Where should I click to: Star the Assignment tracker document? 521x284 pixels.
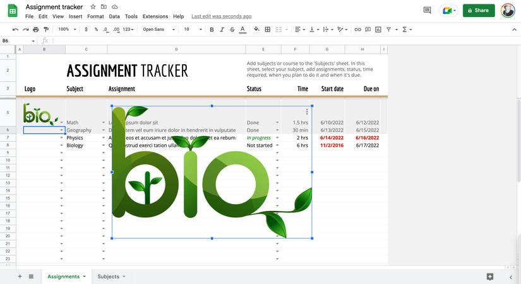click(93, 7)
